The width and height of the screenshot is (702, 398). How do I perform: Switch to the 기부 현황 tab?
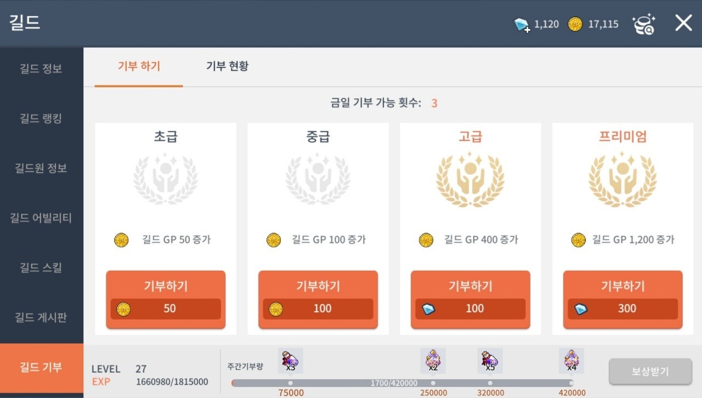[x=227, y=66]
